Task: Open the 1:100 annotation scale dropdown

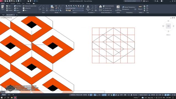Action: point(122,95)
